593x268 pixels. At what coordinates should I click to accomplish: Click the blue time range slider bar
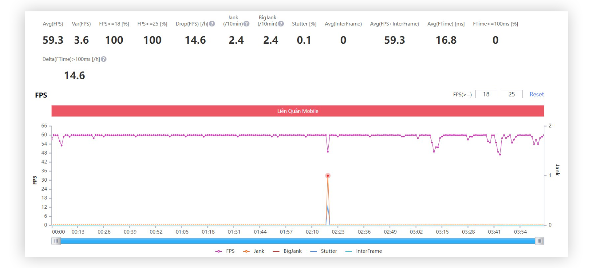pos(298,241)
